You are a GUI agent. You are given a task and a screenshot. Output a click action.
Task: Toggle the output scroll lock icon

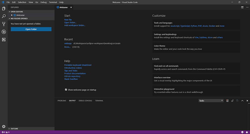232,101
